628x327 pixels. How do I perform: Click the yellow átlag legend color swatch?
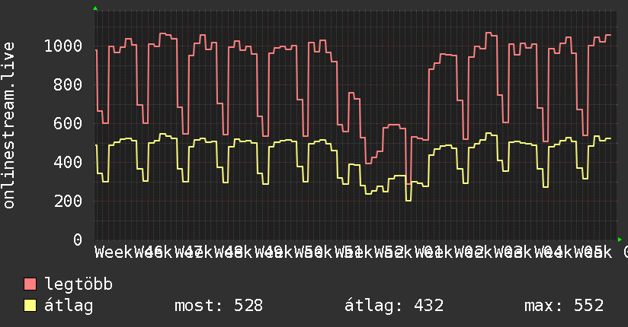coord(30,306)
